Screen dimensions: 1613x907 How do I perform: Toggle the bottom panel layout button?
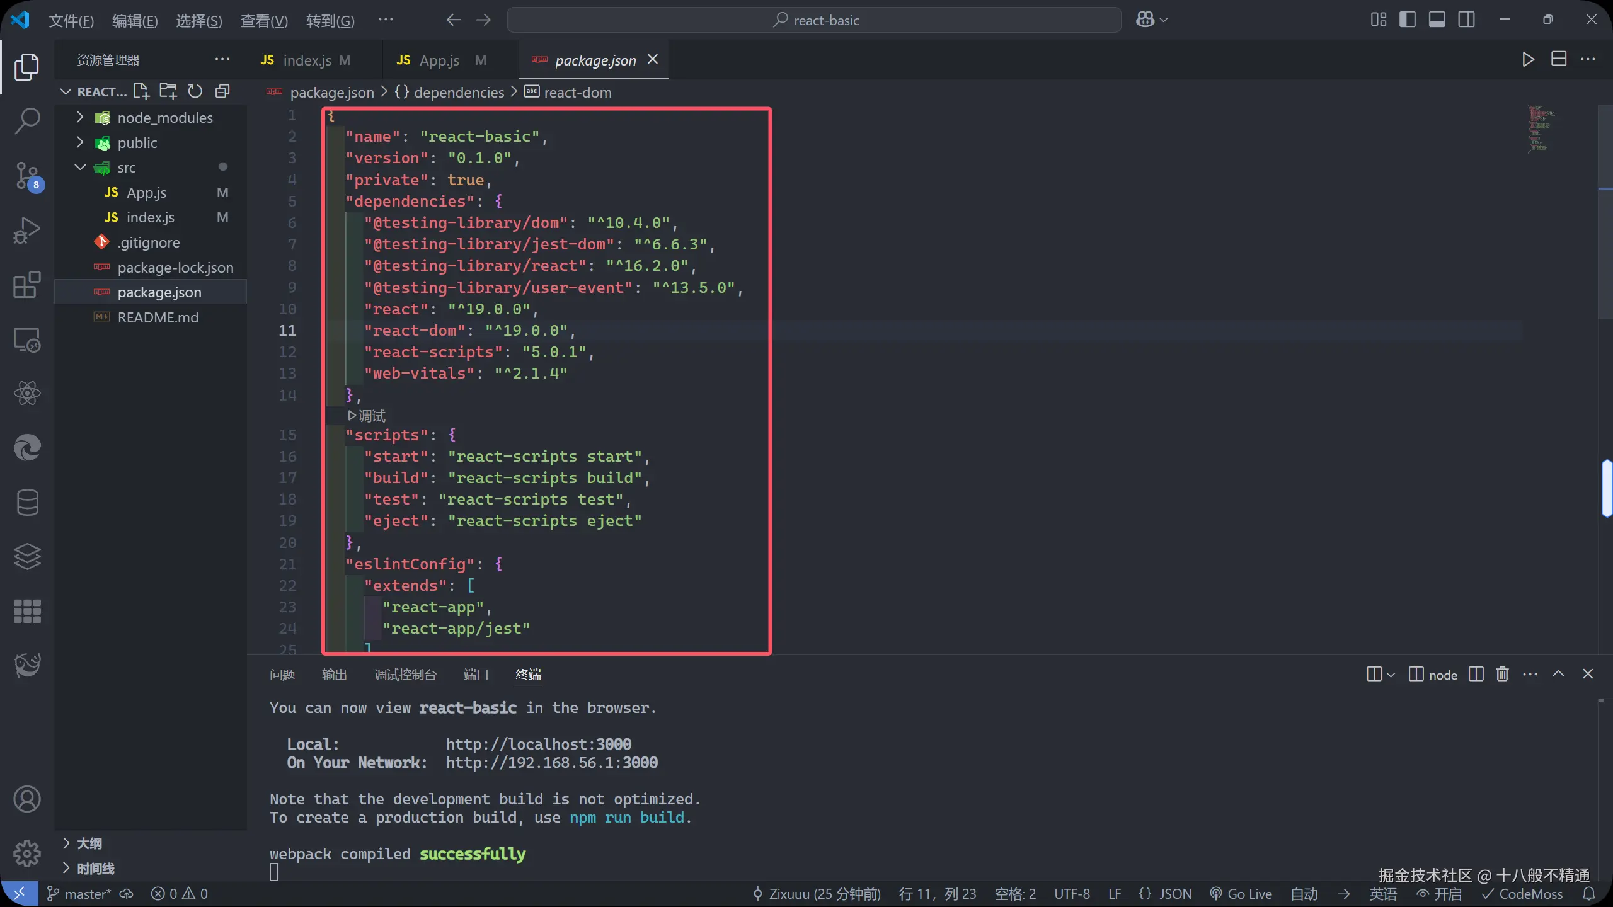pos(1437,20)
